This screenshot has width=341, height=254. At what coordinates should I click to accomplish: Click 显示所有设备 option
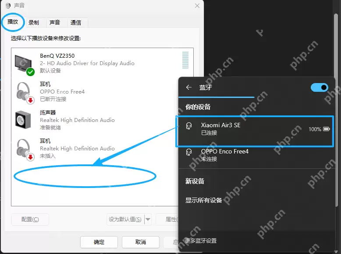point(203,200)
